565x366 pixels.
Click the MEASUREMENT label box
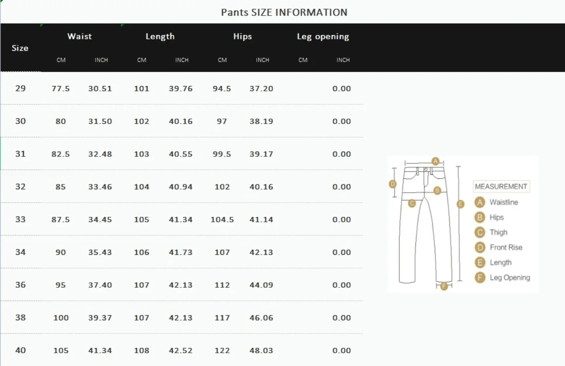(x=501, y=186)
